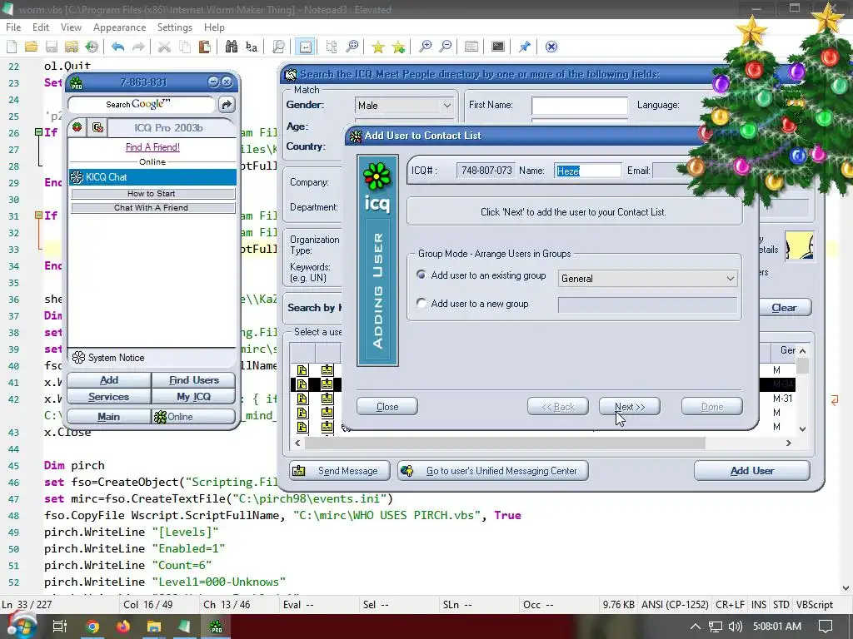The width and height of the screenshot is (853, 639).
Task: Select 'Add user to an existing group' radio
Action: coord(421,275)
